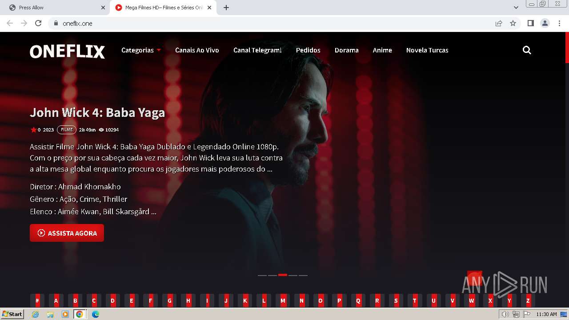This screenshot has height=320, width=569.
Task: Jump to the fourth carousel slide indicator
Action: coord(293,275)
